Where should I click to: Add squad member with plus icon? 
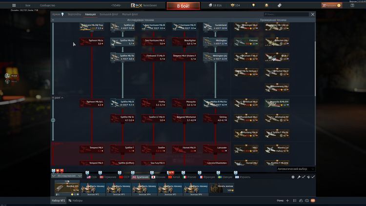click(x=288, y=201)
